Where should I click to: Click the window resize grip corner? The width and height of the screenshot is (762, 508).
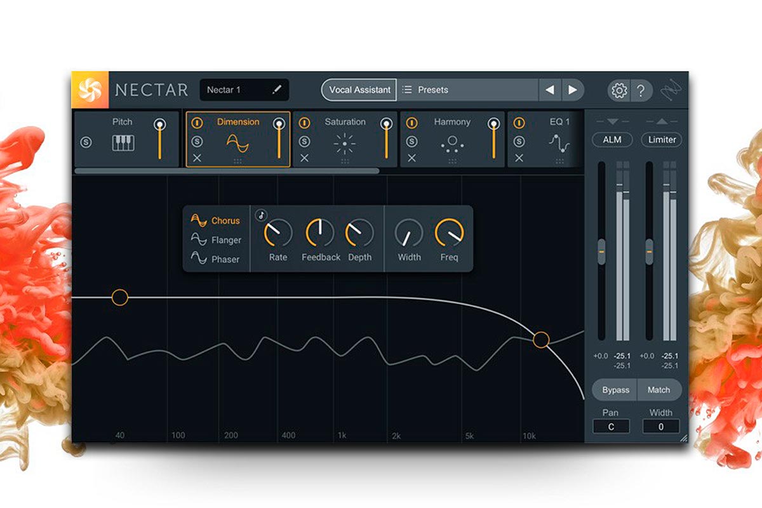click(683, 438)
